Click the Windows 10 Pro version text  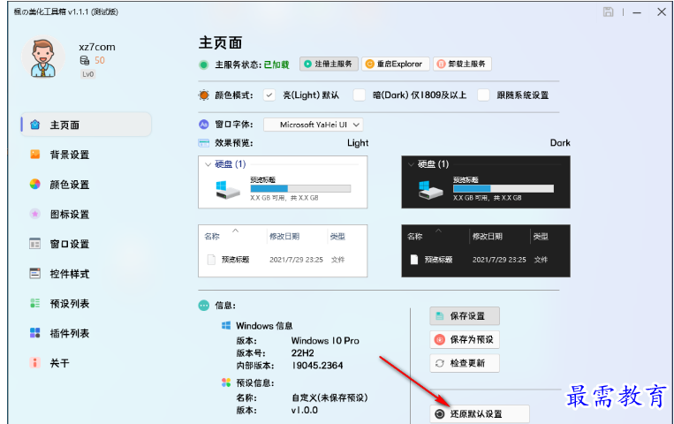click(325, 341)
